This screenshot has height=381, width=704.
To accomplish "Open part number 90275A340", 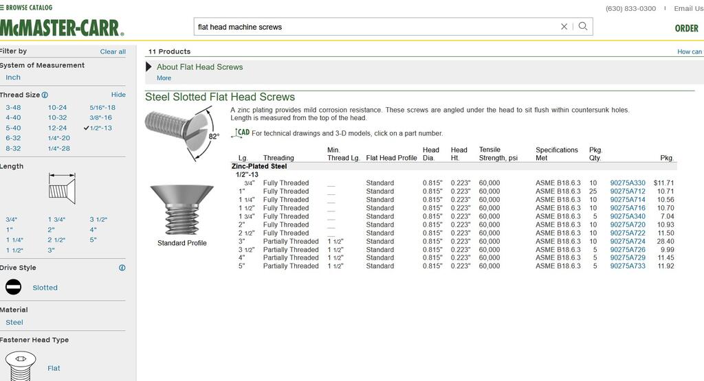I will 627,216.
